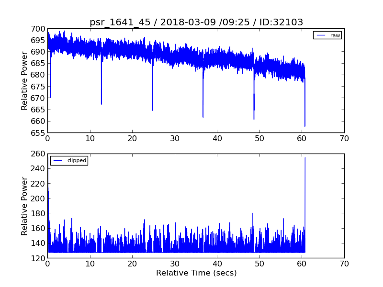Click the 70 x-axis tick under clipped plot
Screen dimensions: 383x287
(344, 264)
